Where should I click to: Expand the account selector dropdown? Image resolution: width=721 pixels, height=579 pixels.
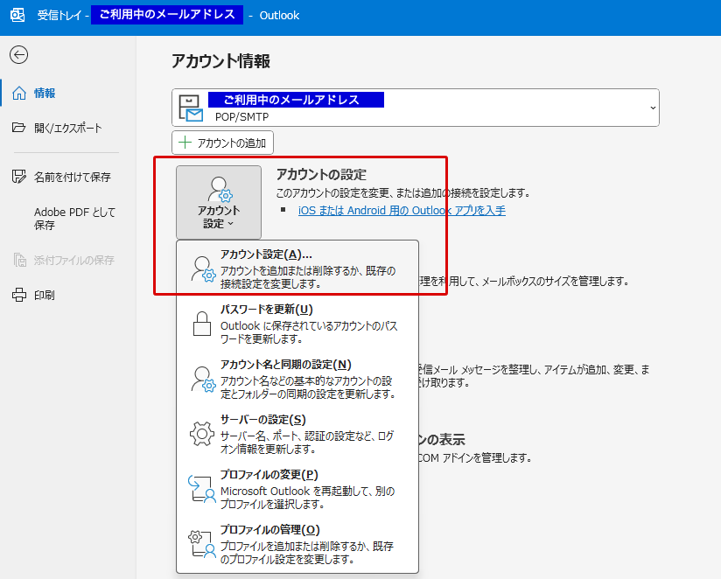(x=652, y=108)
